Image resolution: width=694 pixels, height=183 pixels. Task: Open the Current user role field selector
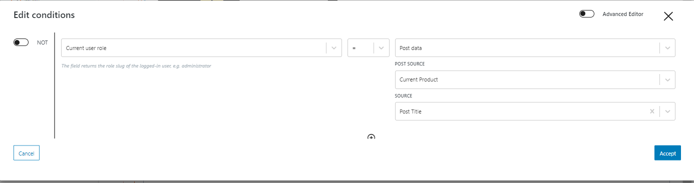tap(201, 48)
